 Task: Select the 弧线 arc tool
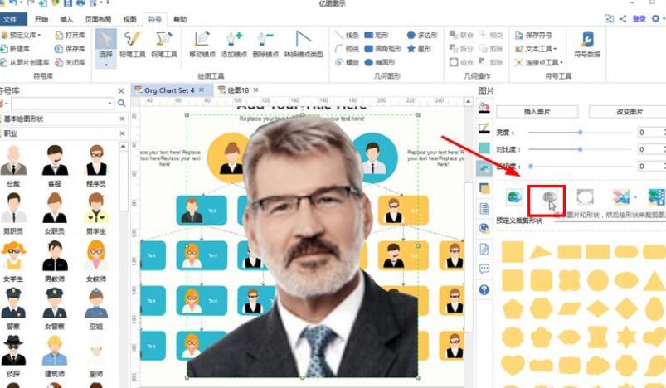347,49
